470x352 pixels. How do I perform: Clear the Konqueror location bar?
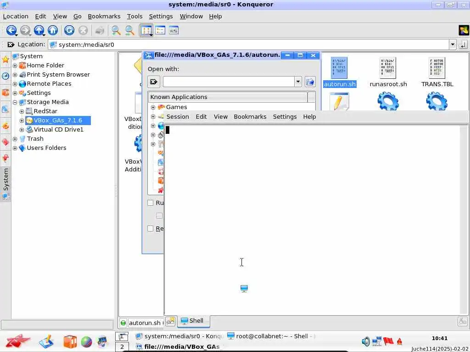pos(11,44)
